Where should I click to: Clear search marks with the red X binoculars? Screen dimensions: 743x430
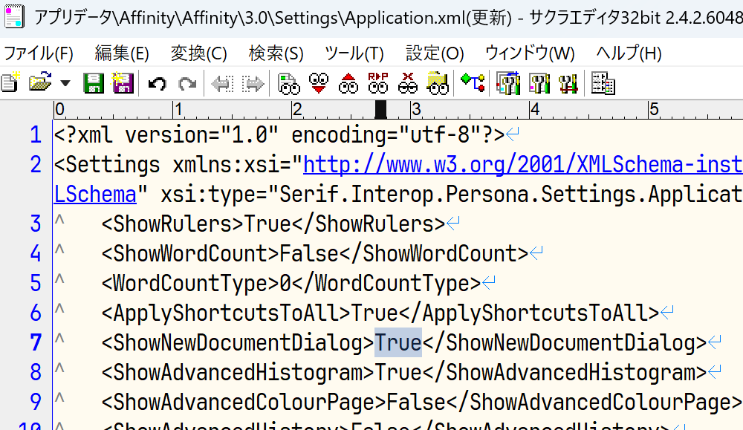[407, 83]
